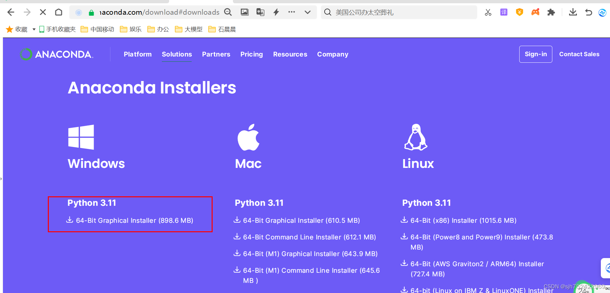
Task: Download Mac 64-Bit (M1) Command Line Installer
Action: click(307, 275)
